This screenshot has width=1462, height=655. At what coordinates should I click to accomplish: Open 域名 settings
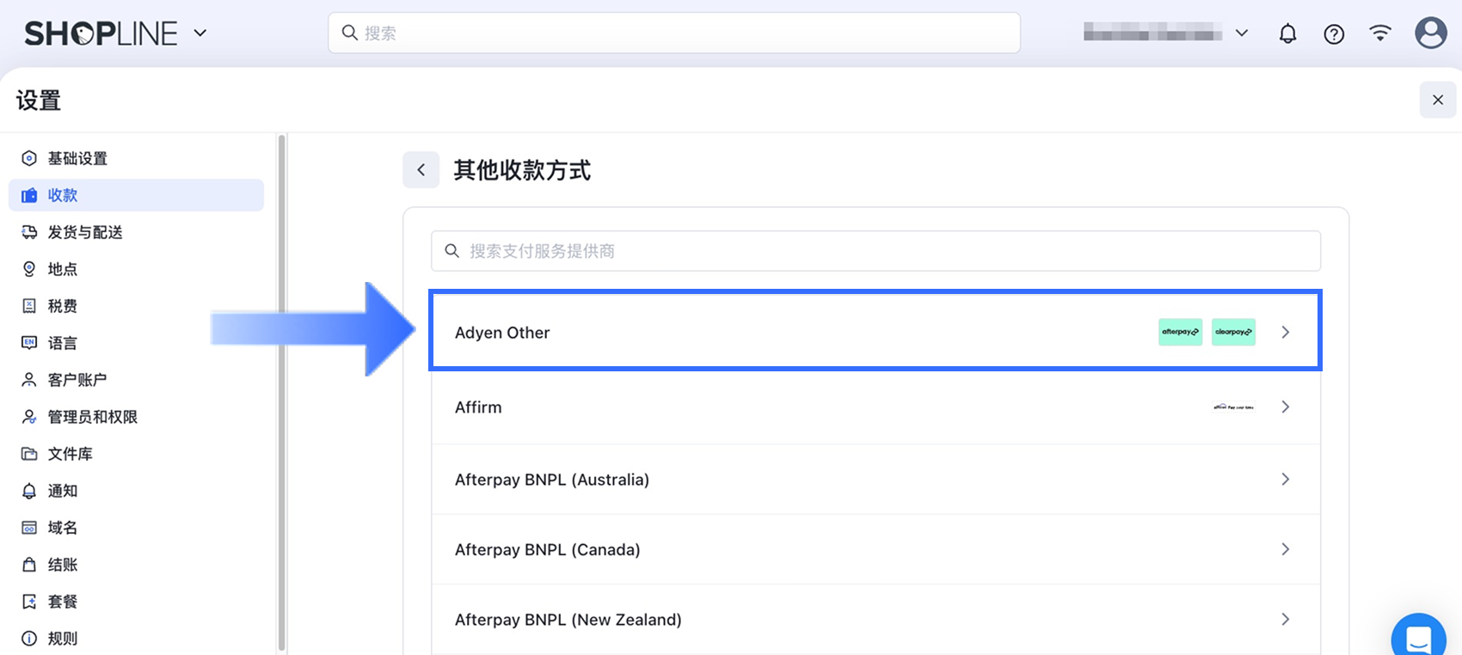click(x=136, y=528)
